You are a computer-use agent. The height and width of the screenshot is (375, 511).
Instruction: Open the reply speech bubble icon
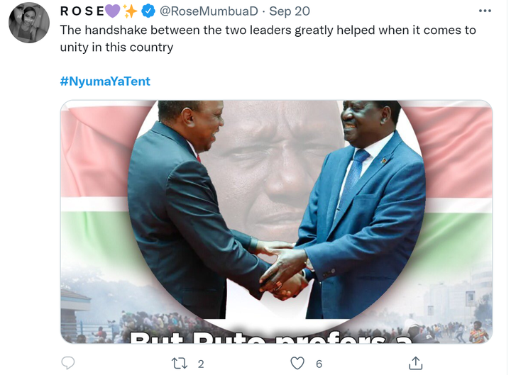point(68,363)
